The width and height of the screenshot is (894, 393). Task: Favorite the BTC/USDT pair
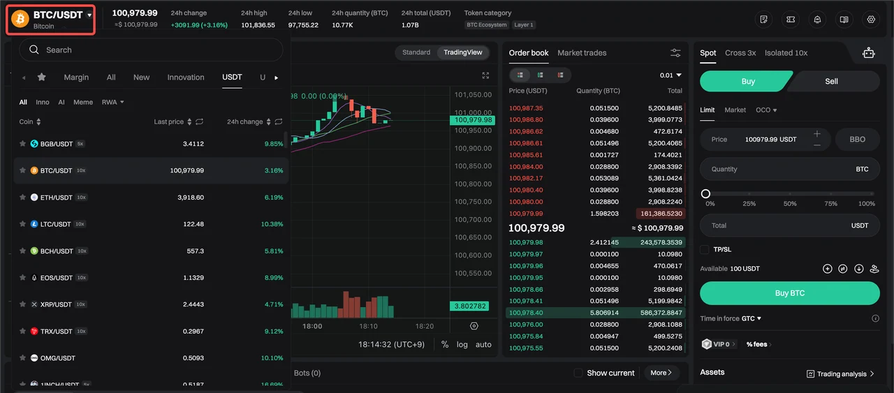[x=23, y=170]
